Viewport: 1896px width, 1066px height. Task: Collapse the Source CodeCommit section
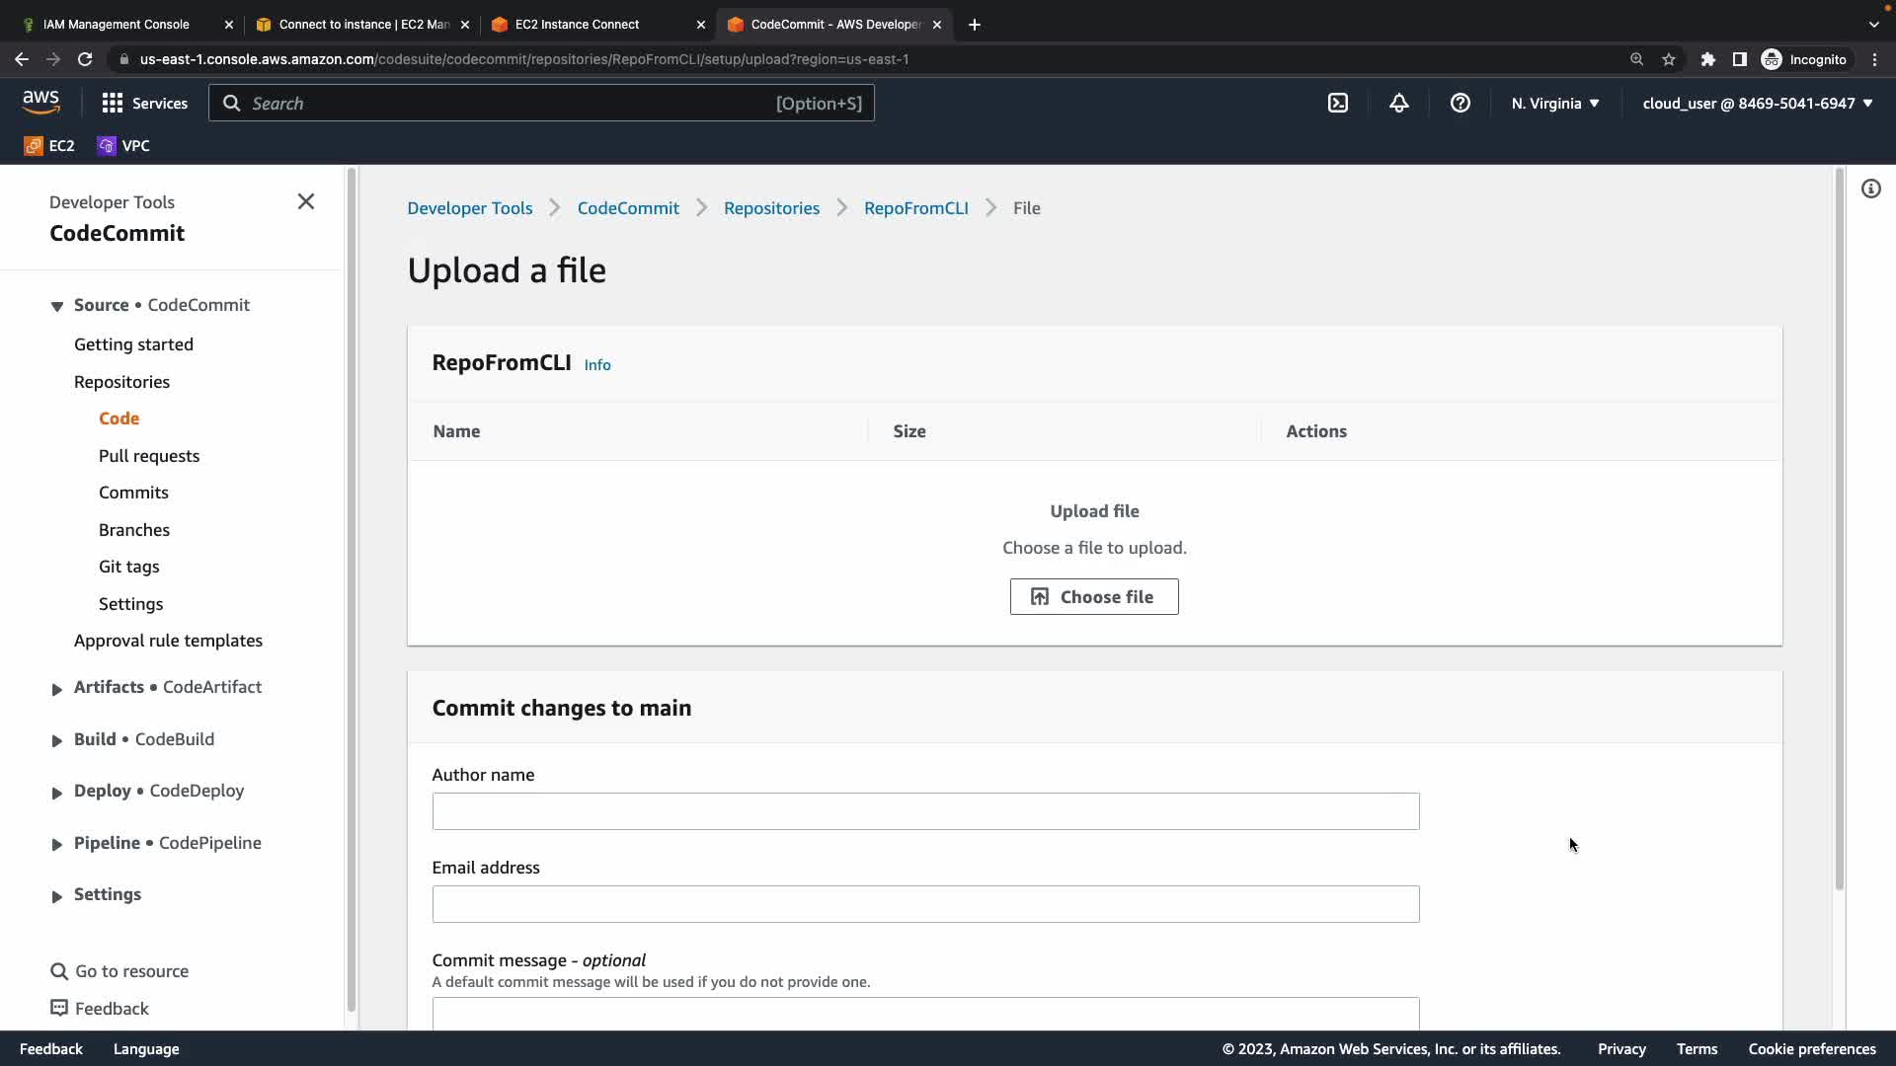pyautogui.click(x=56, y=306)
